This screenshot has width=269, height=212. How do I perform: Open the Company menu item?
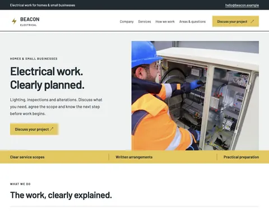click(127, 21)
